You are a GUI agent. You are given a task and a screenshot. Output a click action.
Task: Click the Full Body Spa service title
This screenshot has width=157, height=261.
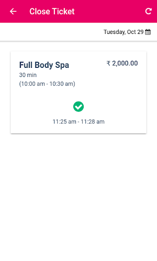point(44,65)
